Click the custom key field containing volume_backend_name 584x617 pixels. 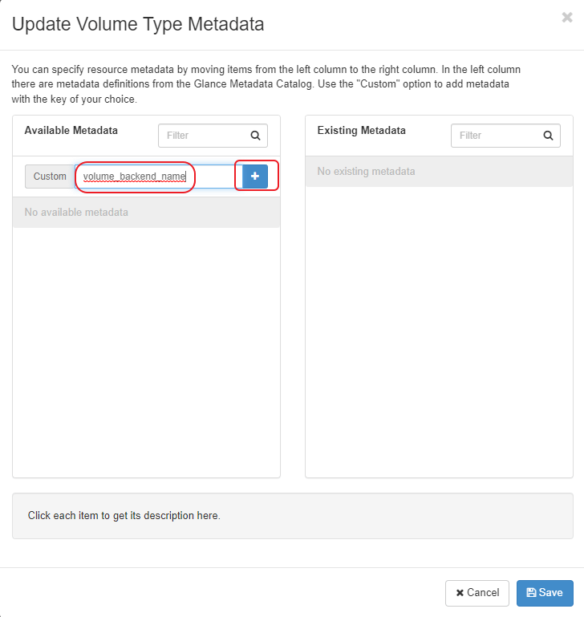(x=135, y=177)
